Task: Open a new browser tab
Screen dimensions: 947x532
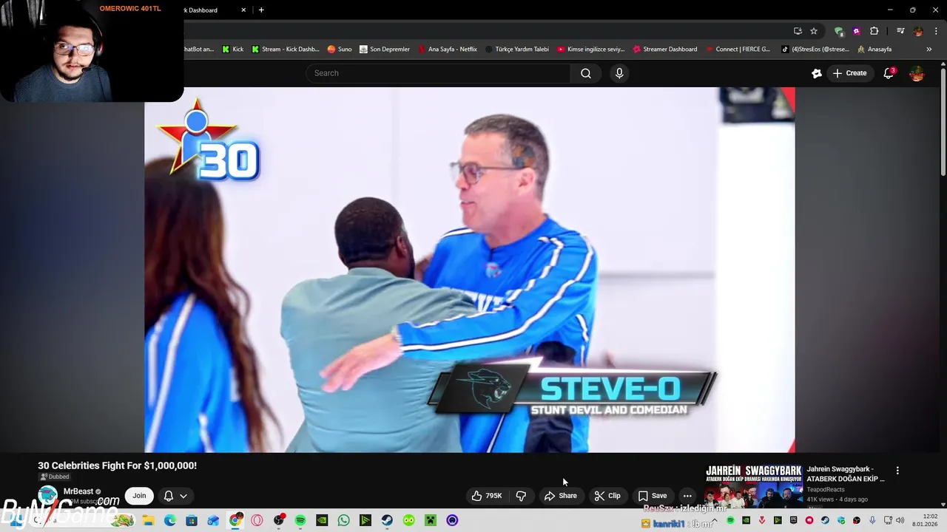Action: coord(261,10)
